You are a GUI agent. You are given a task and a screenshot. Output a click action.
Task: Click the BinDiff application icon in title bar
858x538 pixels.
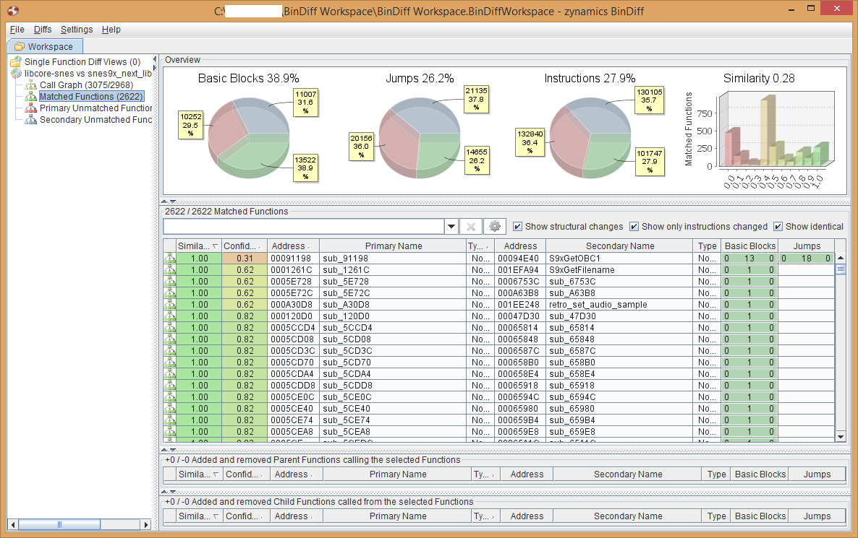[13, 10]
